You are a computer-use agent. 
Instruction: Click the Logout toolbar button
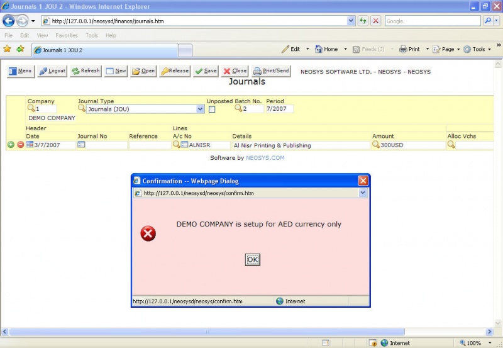[52, 71]
